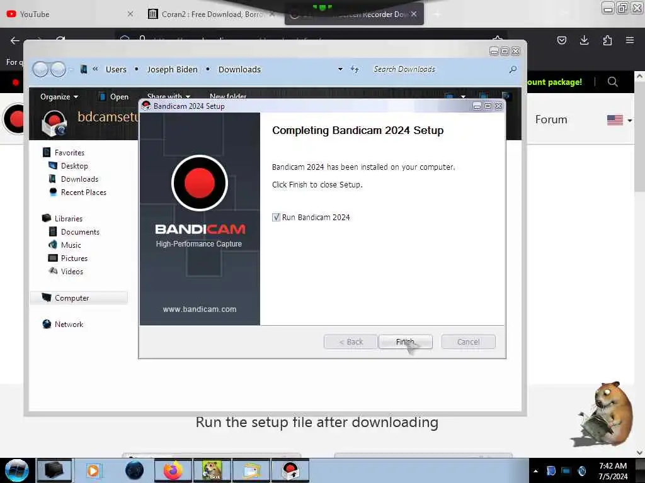Click Open in Explorer toolbar
The image size is (645, 483).
(114, 96)
